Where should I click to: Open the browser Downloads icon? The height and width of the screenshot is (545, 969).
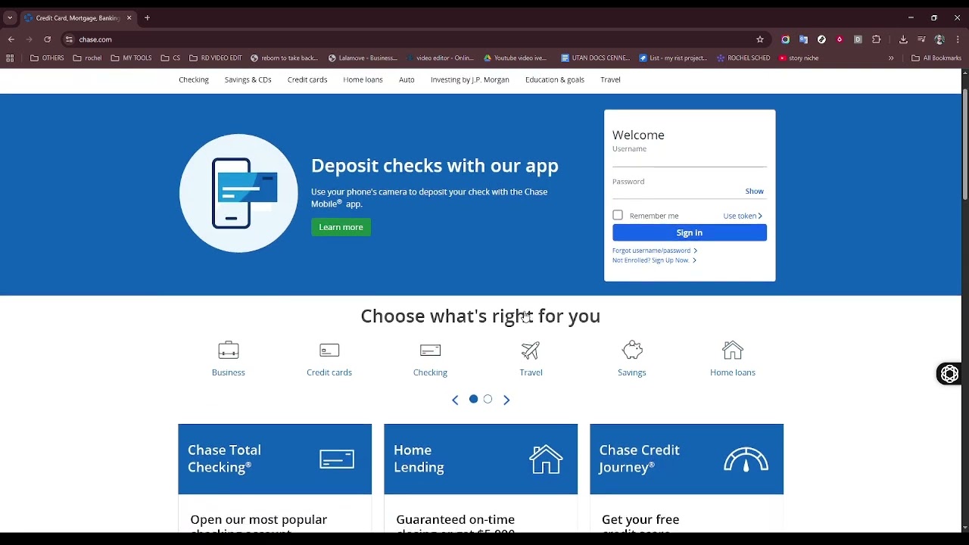(903, 39)
